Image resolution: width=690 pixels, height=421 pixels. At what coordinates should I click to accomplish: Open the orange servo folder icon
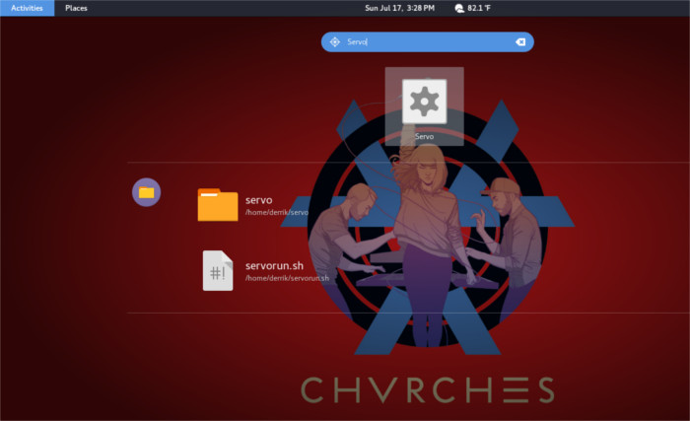[x=218, y=205]
